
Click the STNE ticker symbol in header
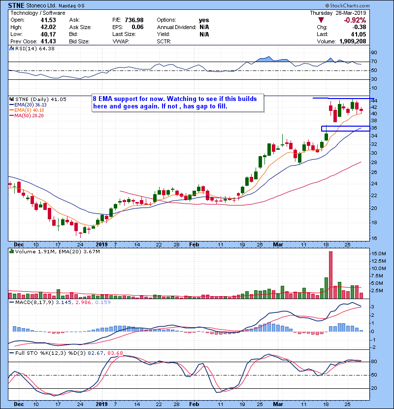pos(16,5)
